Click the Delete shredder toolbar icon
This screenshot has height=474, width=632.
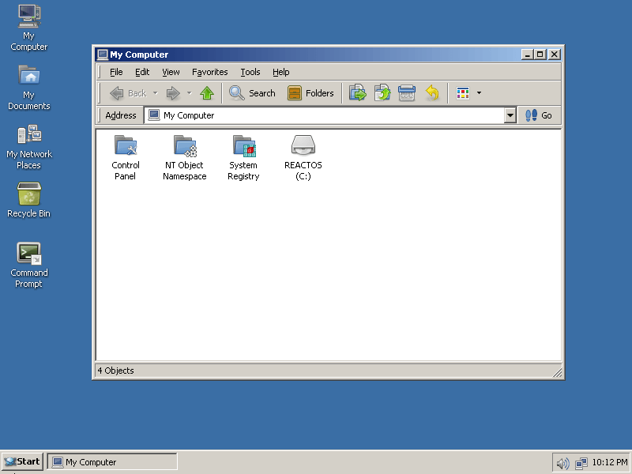point(407,92)
